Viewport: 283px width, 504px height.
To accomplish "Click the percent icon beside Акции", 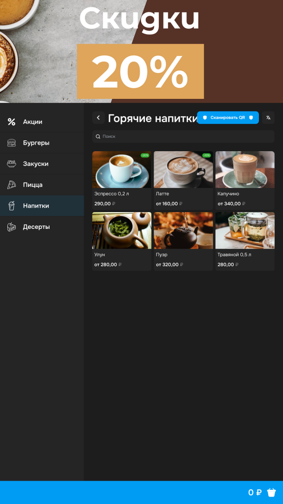I will [x=12, y=122].
